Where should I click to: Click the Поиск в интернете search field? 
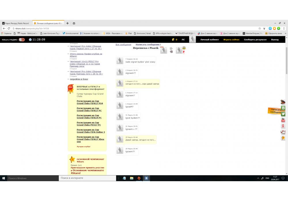click(86, 178)
